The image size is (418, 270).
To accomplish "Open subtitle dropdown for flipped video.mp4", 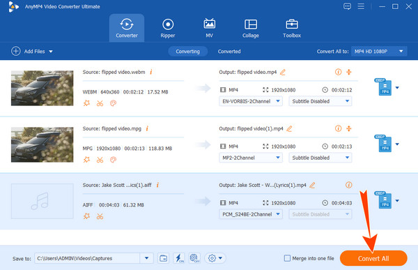I will [x=320, y=101].
